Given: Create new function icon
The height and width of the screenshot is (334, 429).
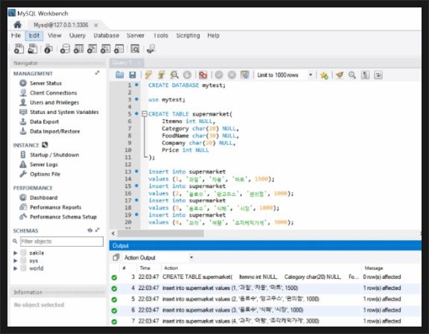Looking at the screenshot, I should point(119,48).
